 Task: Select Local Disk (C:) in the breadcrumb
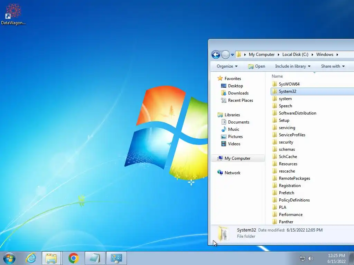point(295,55)
